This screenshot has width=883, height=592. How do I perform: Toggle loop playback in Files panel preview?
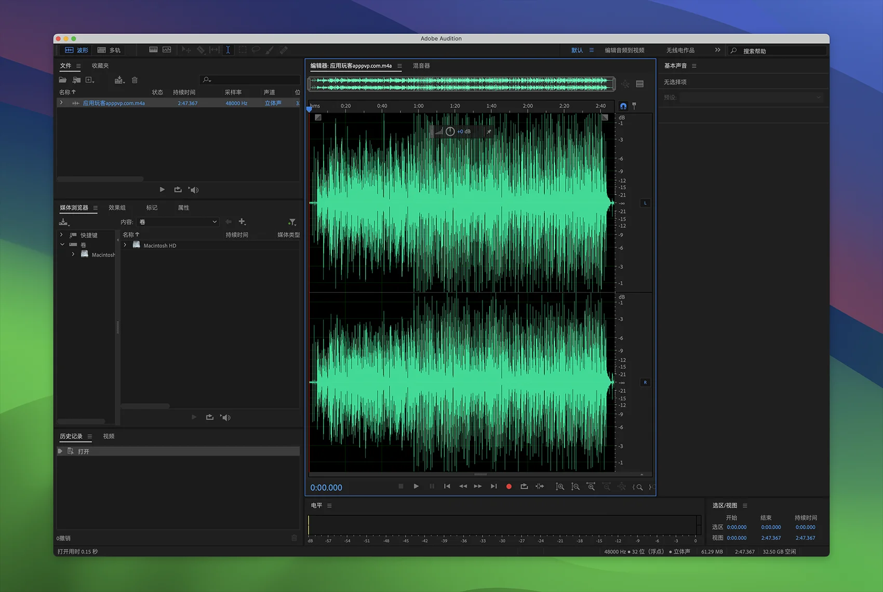pyautogui.click(x=178, y=189)
